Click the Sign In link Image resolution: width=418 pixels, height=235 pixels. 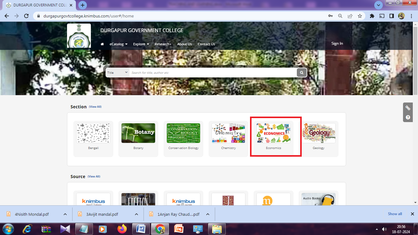tap(337, 43)
